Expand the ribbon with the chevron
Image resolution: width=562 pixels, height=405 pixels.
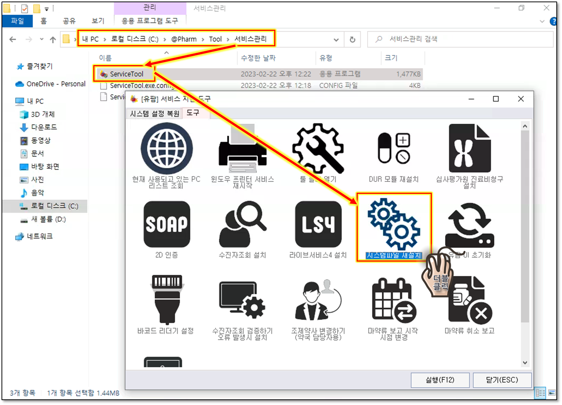tap(542, 21)
